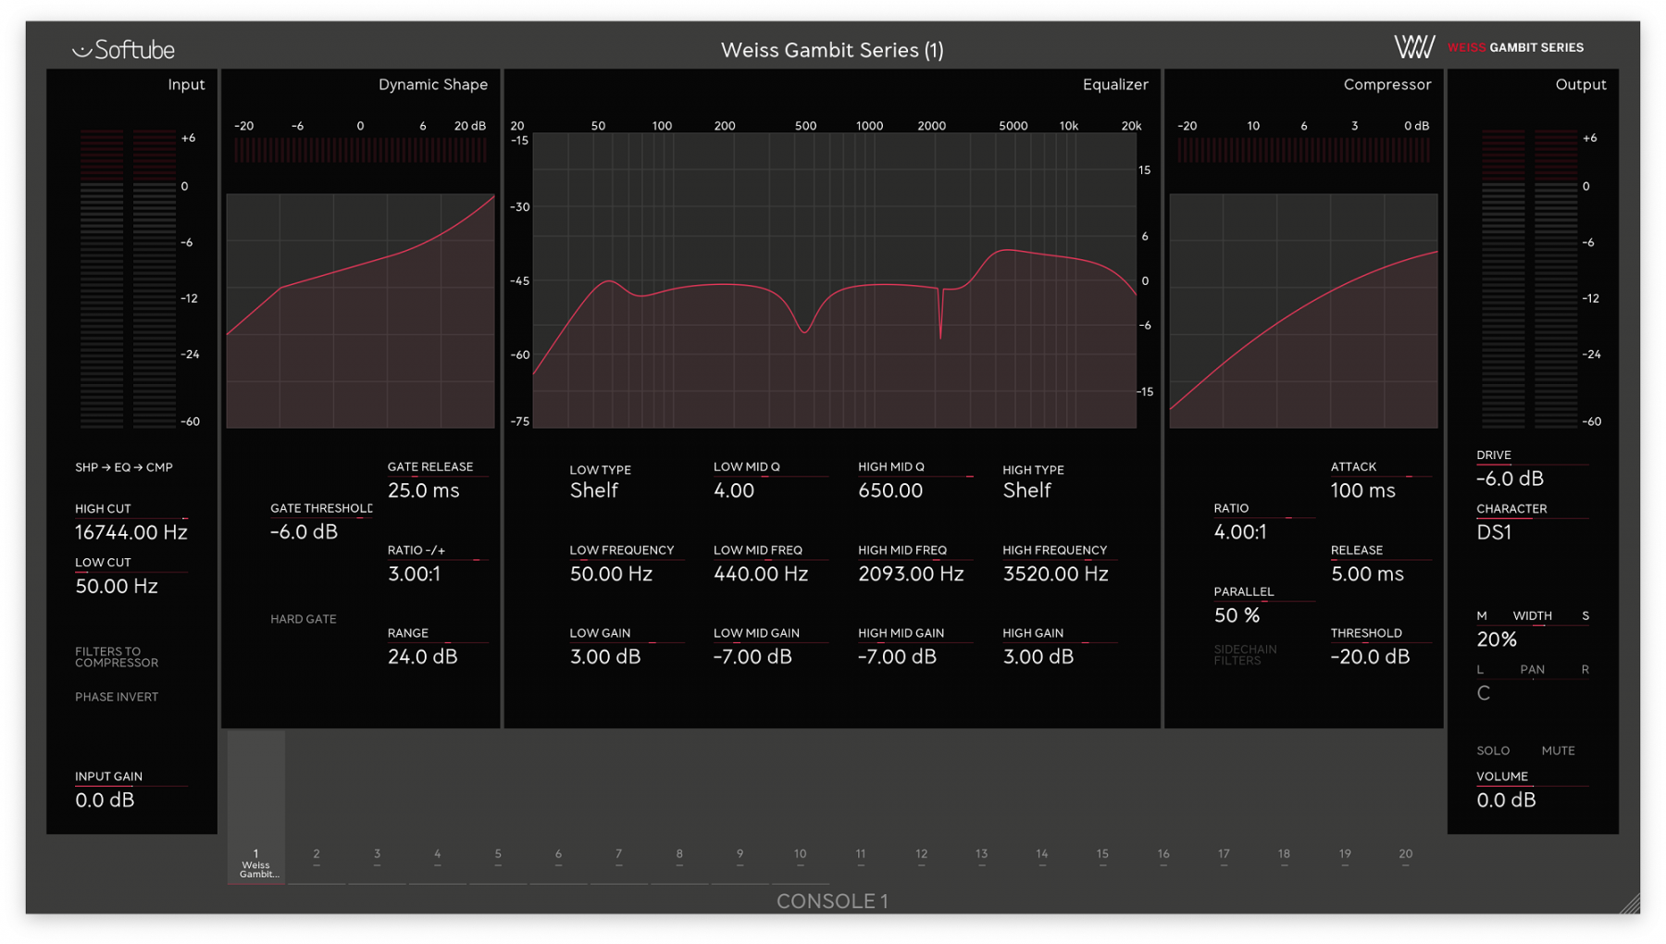Toggle Phase Invert

[x=117, y=697]
